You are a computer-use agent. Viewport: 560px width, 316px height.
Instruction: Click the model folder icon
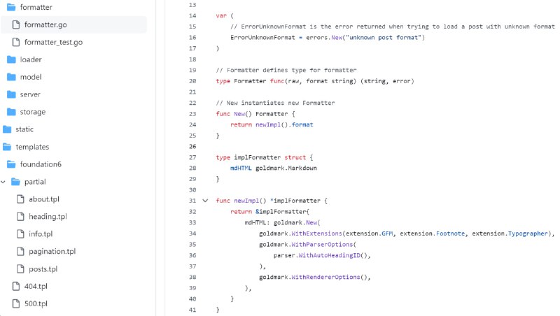tap(11, 77)
